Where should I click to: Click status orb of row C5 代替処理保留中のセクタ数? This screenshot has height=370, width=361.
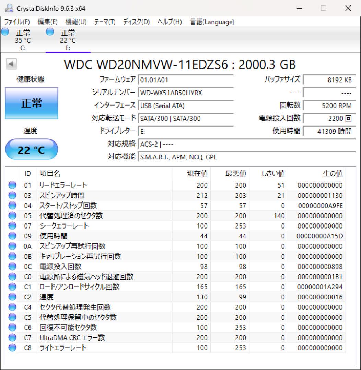[12, 317]
